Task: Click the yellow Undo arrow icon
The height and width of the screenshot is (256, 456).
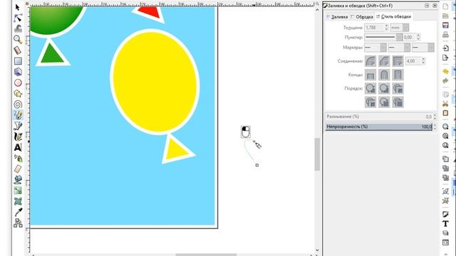Action: click(445, 71)
